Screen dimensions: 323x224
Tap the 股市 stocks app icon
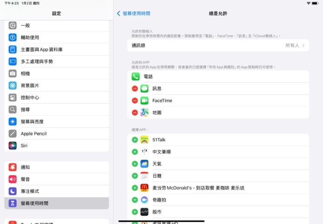point(144,212)
